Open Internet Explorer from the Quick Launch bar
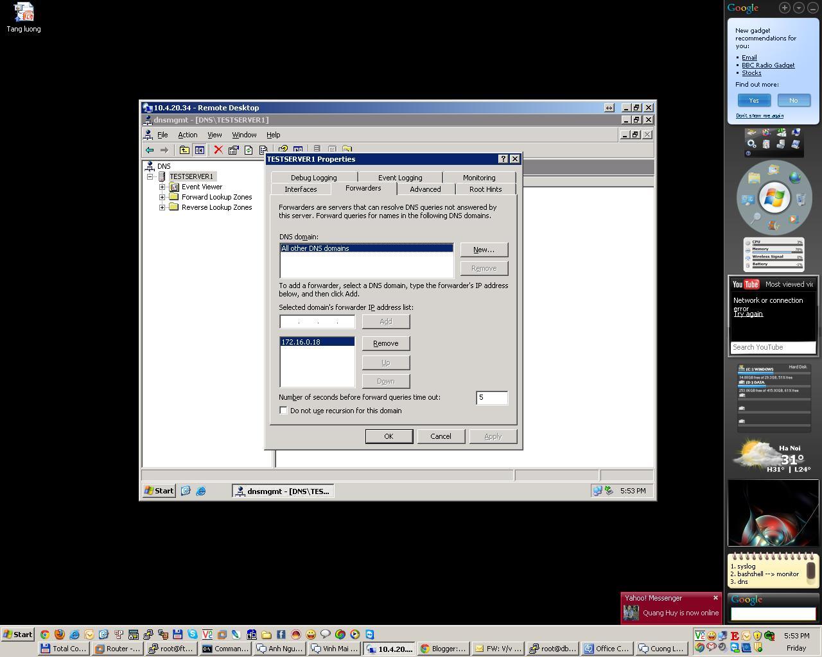 tap(200, 490)
